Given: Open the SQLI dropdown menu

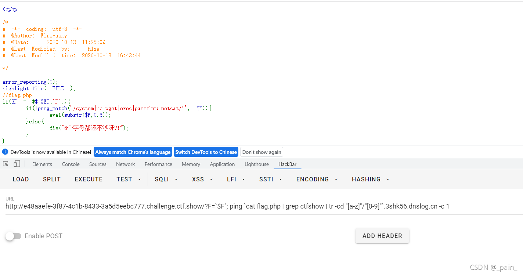Looking at the screenshot, I should click(x=166, y=179).
